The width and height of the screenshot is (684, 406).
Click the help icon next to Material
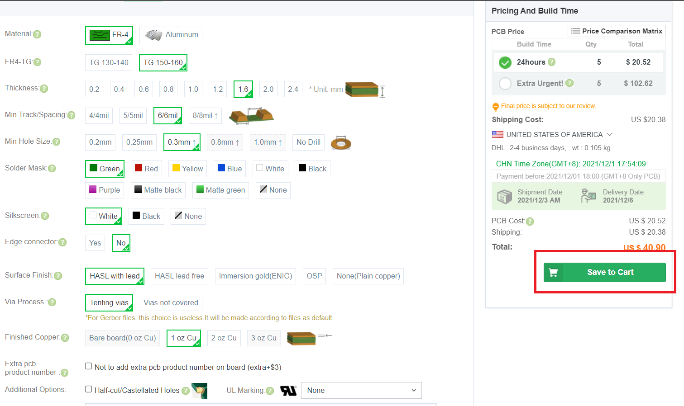[37, 34]
